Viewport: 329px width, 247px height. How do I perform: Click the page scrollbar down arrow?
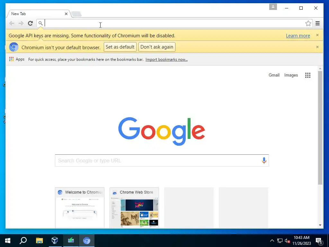coord(320,225)
